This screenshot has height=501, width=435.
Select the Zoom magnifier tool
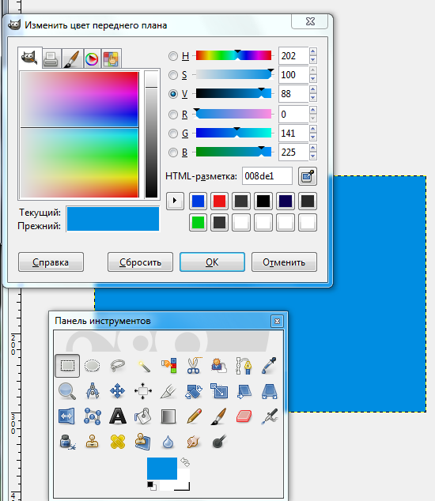[67, 391]
